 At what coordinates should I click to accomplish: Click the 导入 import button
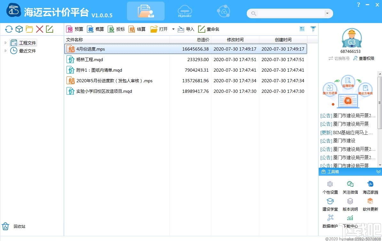pyautogui.click(x=186, y=29)
